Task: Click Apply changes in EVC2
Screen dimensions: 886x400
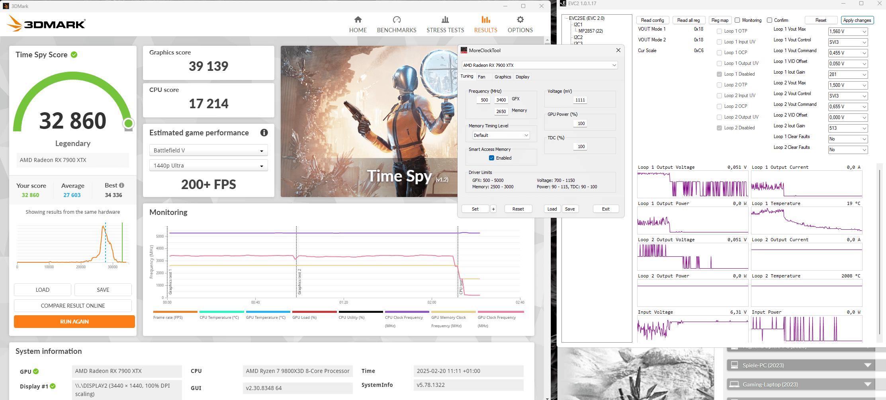Action: click(857, 20)
